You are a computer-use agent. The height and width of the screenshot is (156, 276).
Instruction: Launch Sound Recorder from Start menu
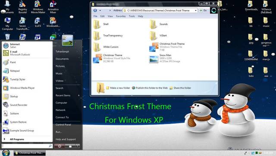click(x=27, y=105)
